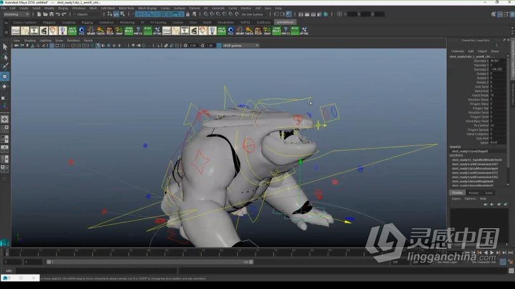Open the Objects selection mask dropdown
The image size is (515, 289).
point(88,14)
